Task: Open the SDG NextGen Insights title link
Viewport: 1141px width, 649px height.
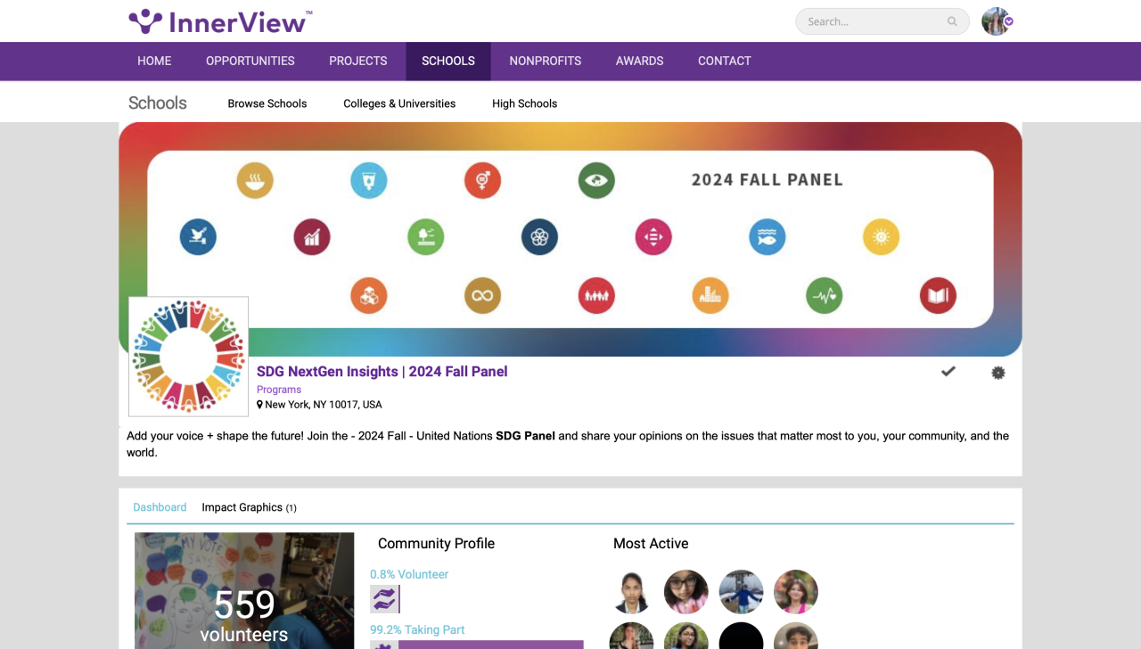Action: 382,372
